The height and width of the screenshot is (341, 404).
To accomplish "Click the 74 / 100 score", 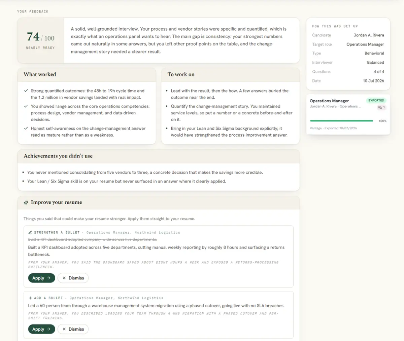I will 40,37.
